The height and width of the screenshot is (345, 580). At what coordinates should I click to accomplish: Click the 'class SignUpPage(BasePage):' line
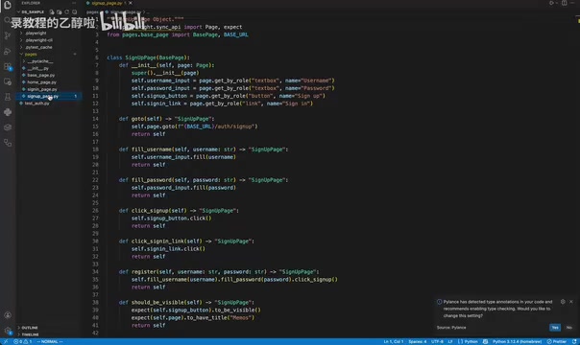point(148,57)
